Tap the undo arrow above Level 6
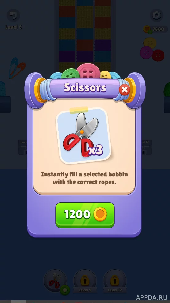Image resolution: width=170 pixels, height=303 pixels. coord(13,15)
